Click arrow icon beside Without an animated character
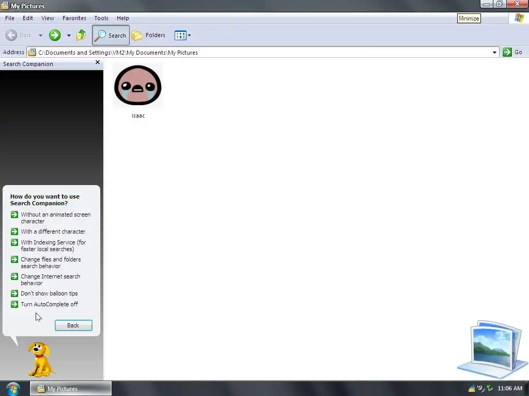This screenshot has width=529, height=396. click(x=14, y=214)
